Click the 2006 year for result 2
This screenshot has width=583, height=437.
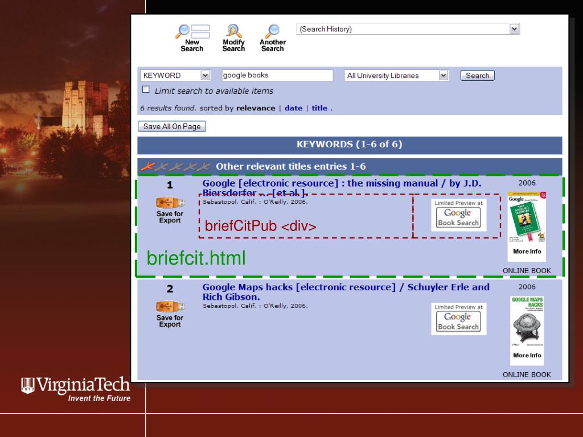point(527,287)
